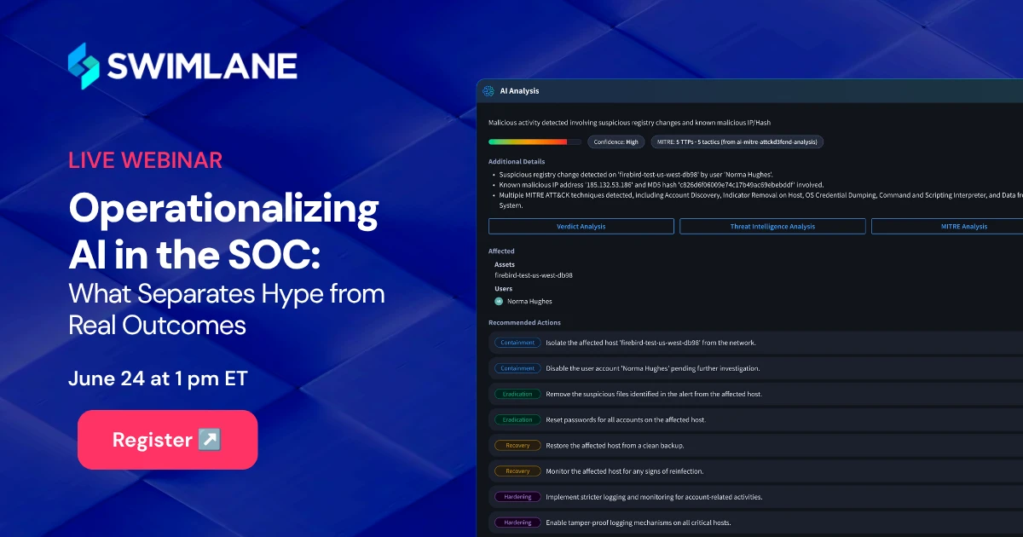Click the 'Suspicious registry change detected' bullet
Image resolution: width=1023 pixels, height=537 pixels.
coord(636,173)
